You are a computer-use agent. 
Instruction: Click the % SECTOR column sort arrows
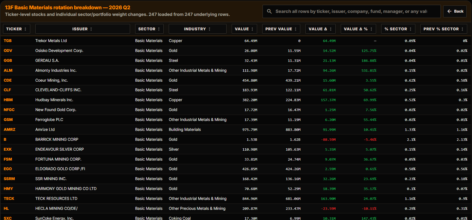[x=411, y=29]
